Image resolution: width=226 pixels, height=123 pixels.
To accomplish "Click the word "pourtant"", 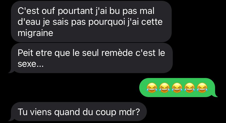I will [75, 11].
